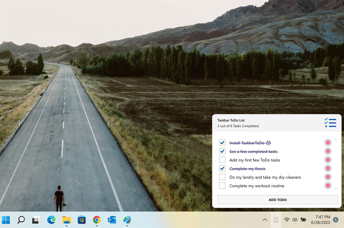
Task: Open the TaskbarToDo clipboard icon in system tray
Action: (276, 220)
